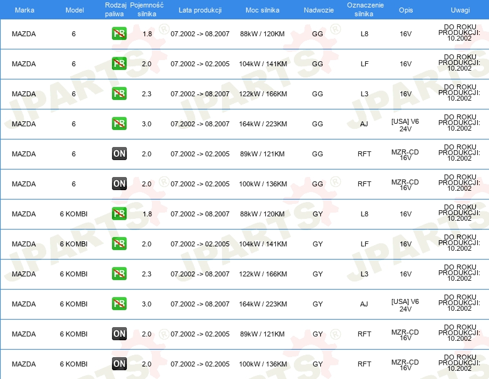
Task: Click petrol icon in Mazda 6 104kW row
Action: [119, 63]
